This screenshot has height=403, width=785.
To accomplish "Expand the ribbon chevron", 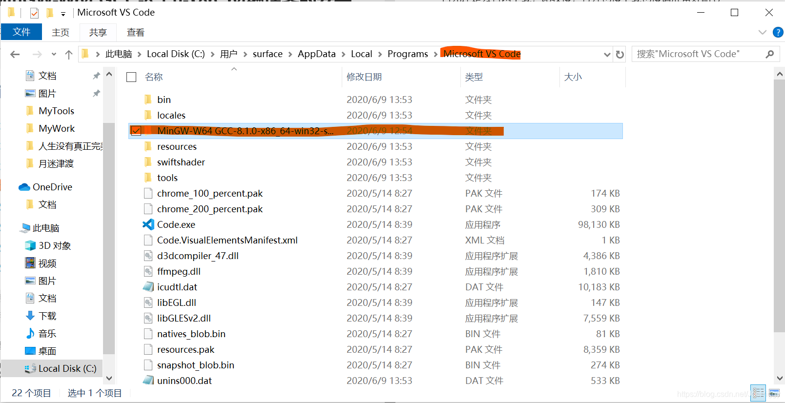I will (x=763, y=32).
